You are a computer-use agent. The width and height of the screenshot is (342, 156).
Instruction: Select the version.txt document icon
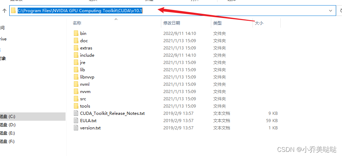[x=76, y=128]
